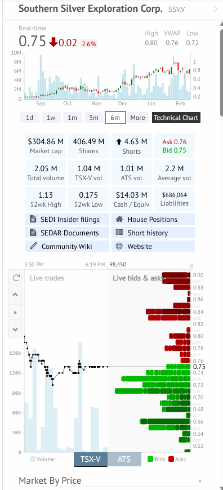Switch to the ATS tab
Image resolution: width=223 pixels, height=490 pixels.
(x=124, y=459)
